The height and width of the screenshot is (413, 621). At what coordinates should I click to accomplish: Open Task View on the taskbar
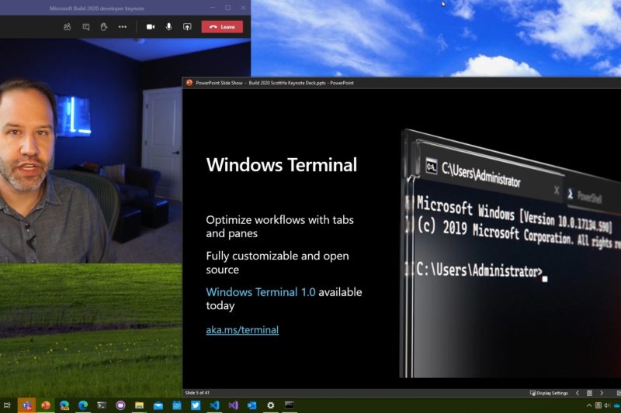coord(7,405)
